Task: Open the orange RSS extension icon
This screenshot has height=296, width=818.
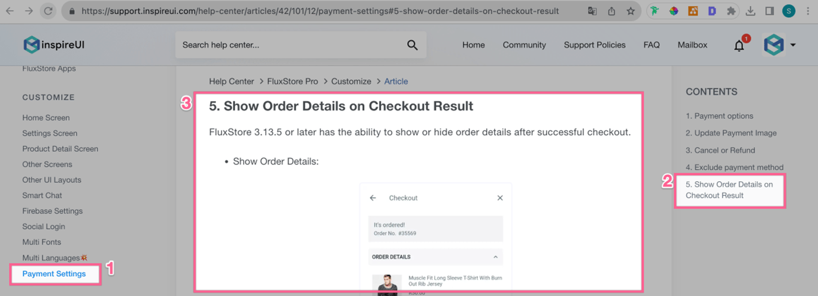Action: point(693,11)
